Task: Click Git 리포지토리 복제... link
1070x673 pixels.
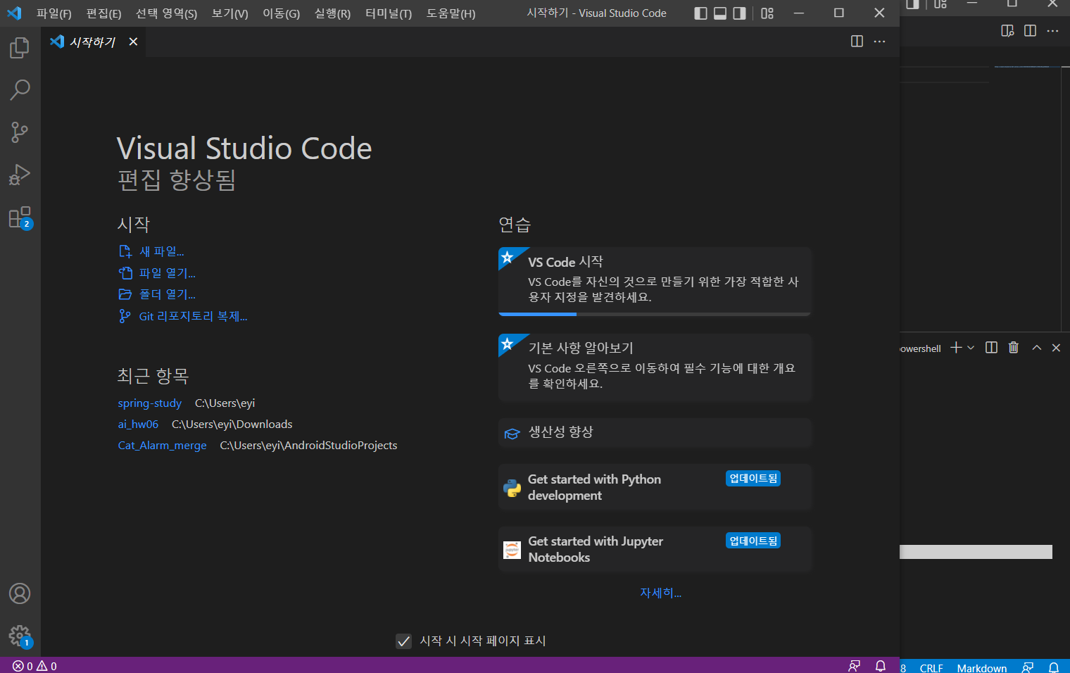Action: (183, 316)
